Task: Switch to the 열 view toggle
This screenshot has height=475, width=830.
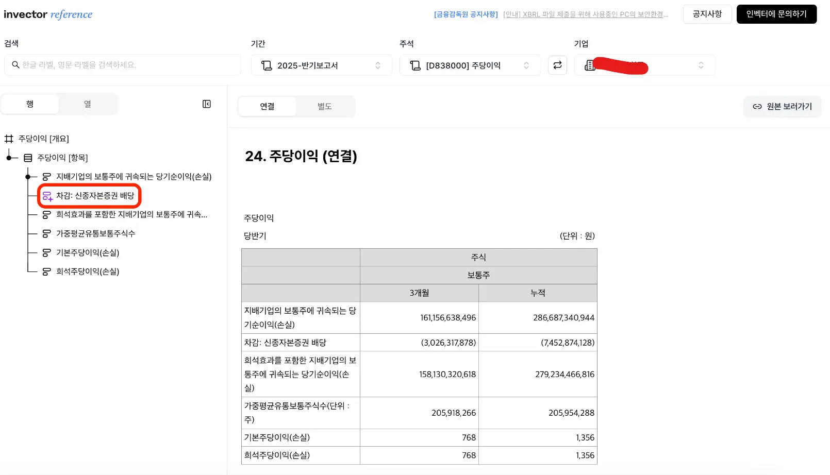Action: coord(88,104)
